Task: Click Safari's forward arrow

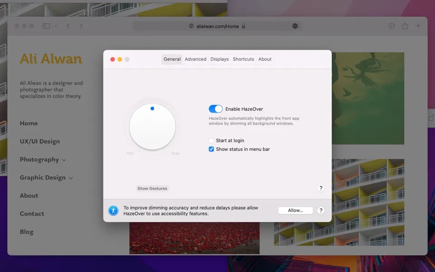Action: pyautogui.click(x=81, y=26)
